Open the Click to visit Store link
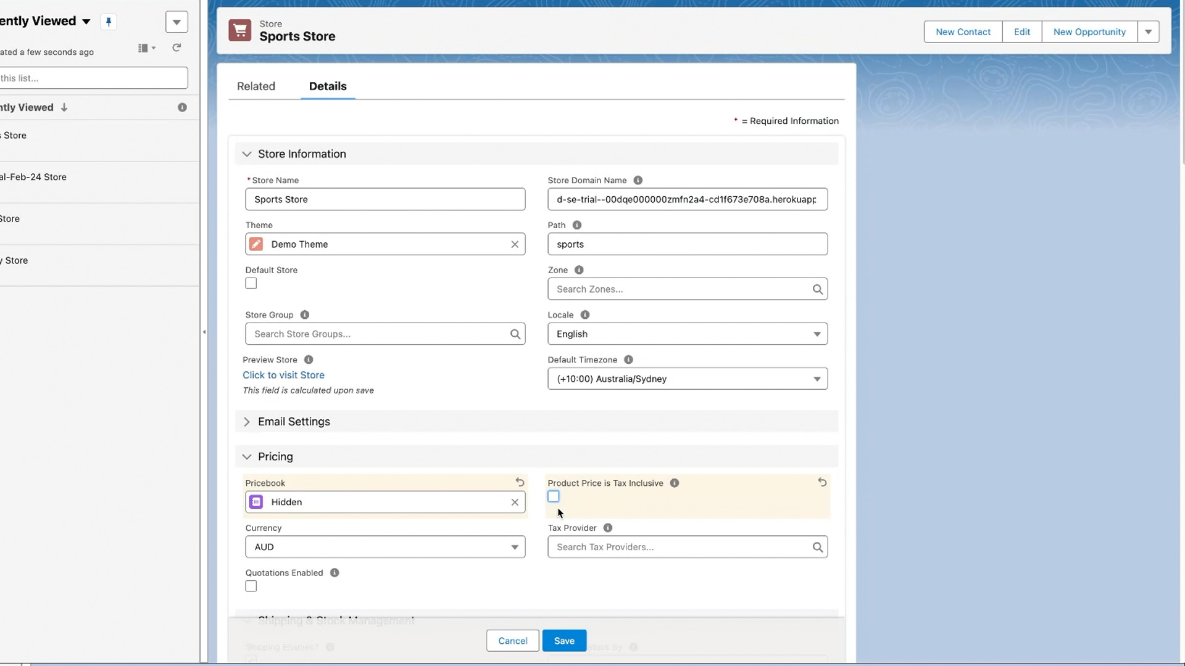The image size is (1185, 666). coord(283,375)
